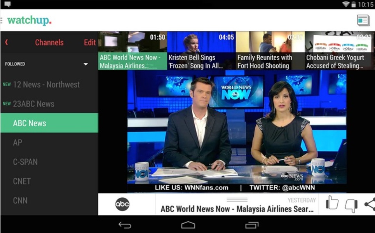Tap Edit in the Channels header
Image resolution: width=375 pixels, height=233 pixels.
[x=90, y=43]
